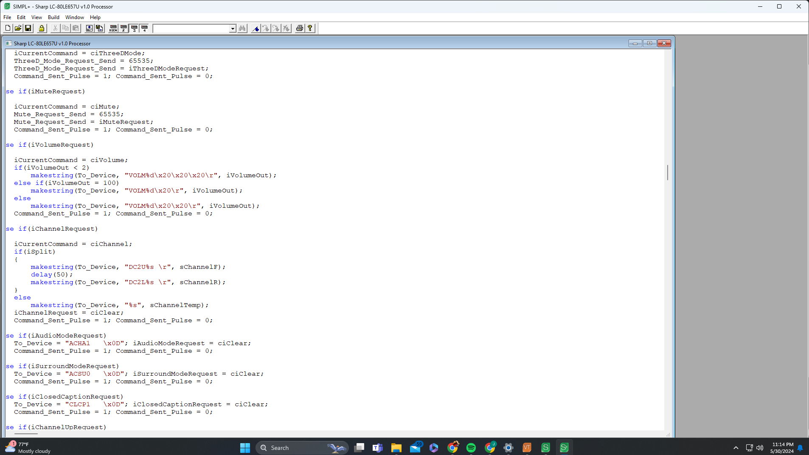The image size is (809, 455).
Task: Click the save and compile icon
Action: tap(89, 28)
